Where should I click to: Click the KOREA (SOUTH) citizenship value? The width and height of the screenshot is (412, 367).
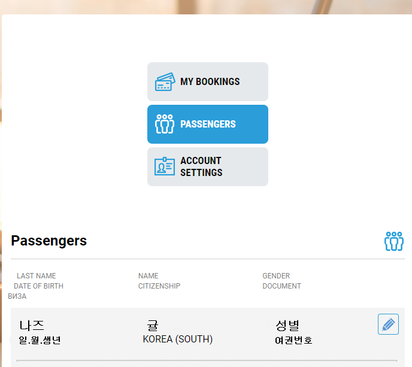coord(178,339)
